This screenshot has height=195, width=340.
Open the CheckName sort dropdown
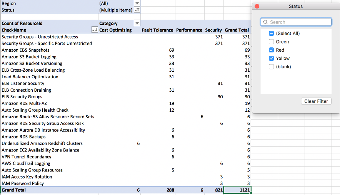click(x=95, y=30)
